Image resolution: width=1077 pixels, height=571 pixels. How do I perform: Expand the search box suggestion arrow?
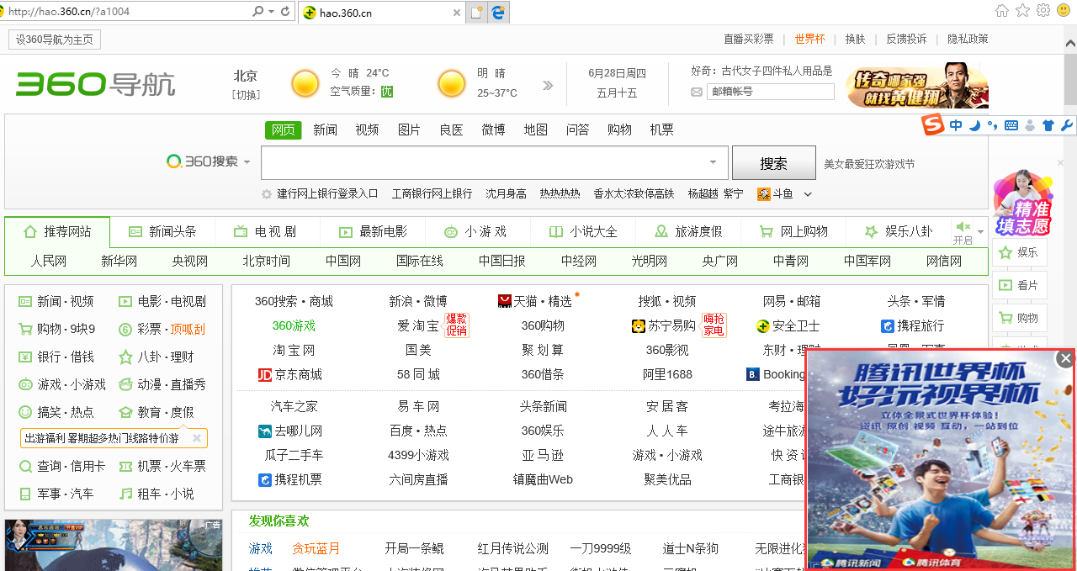pyautogui.click(x=714, y=162)
